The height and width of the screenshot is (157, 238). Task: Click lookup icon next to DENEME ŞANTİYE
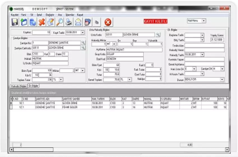click(83, 43)
